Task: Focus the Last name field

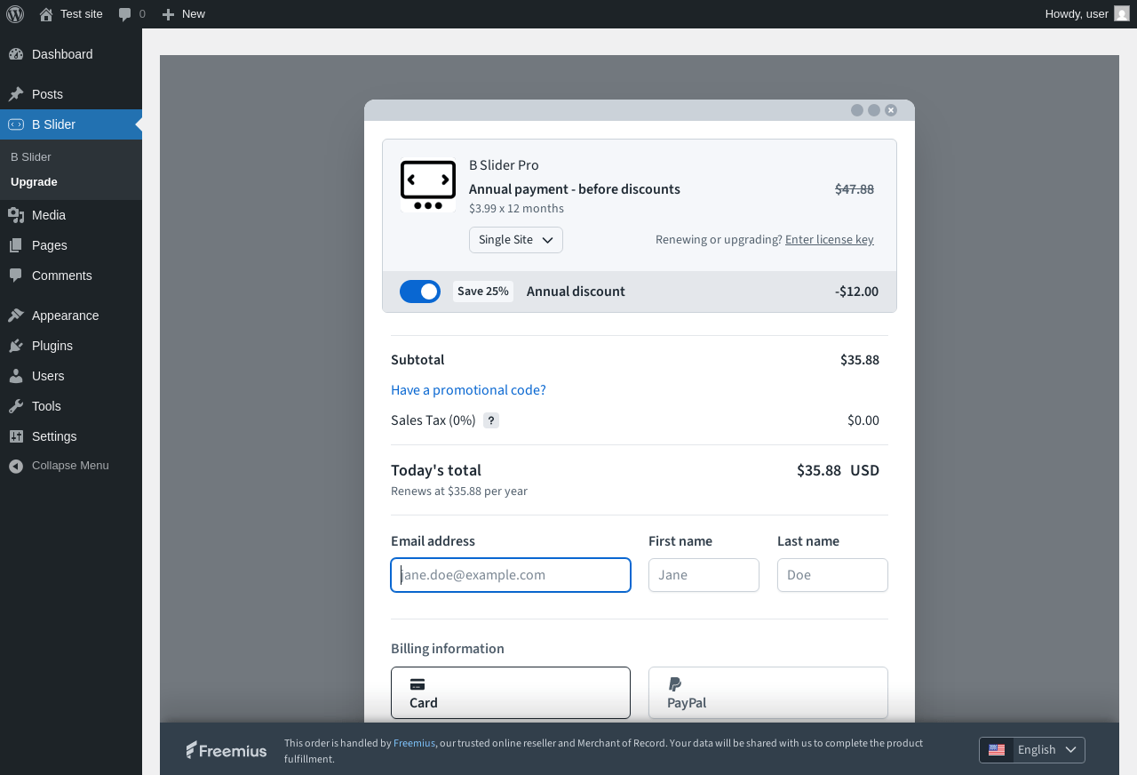Action: (832, 575)
